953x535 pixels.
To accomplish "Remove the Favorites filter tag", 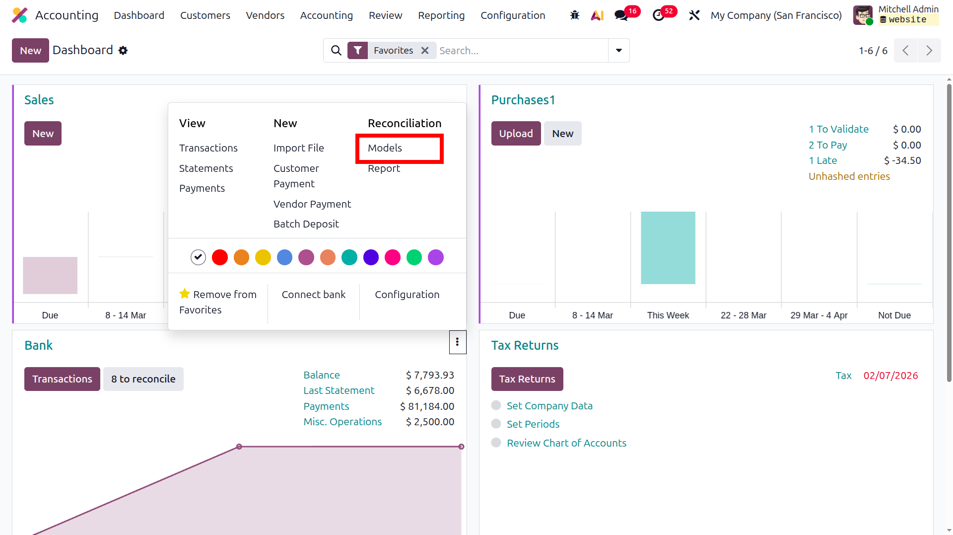I will (425, 51).
